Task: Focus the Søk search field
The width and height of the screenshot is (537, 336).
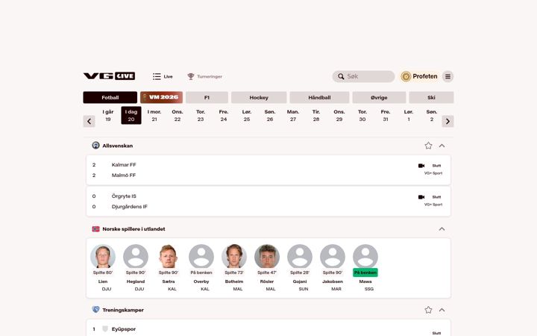Action: [363, 76]
